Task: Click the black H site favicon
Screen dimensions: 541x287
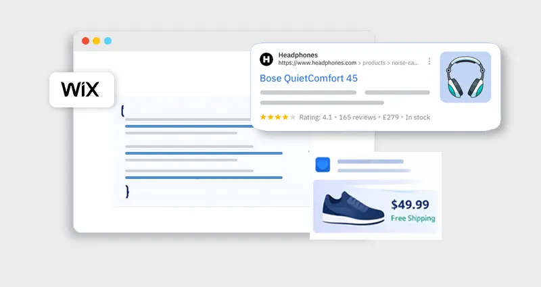Action: [266, 59]
